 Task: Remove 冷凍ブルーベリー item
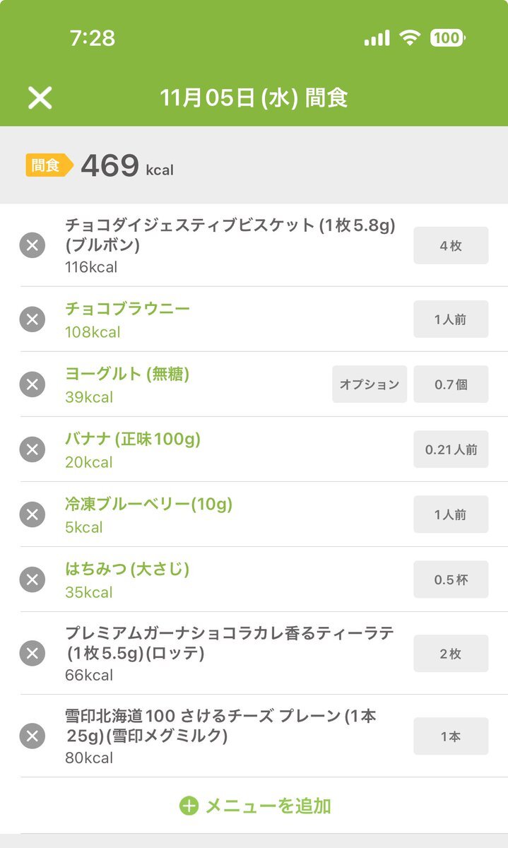point(32,514)
